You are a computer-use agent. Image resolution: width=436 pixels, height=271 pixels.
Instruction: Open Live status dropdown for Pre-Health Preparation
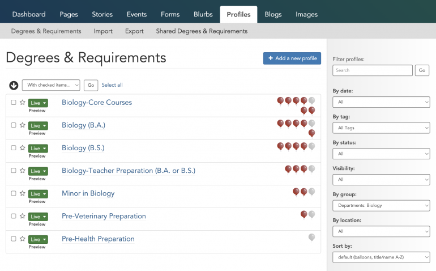click(38, 239)
